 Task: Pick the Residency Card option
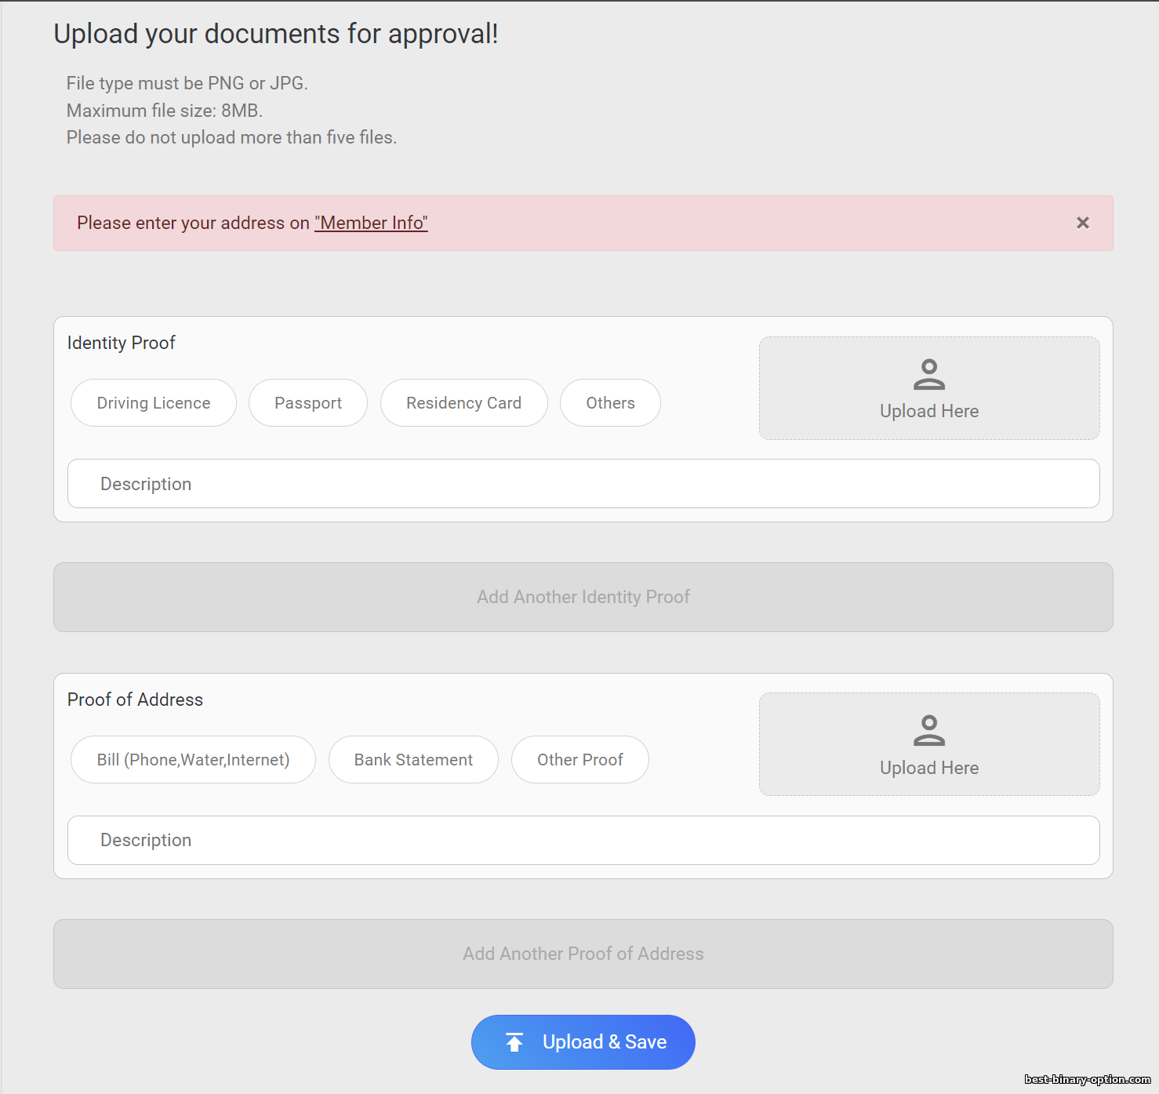(463, 403)
